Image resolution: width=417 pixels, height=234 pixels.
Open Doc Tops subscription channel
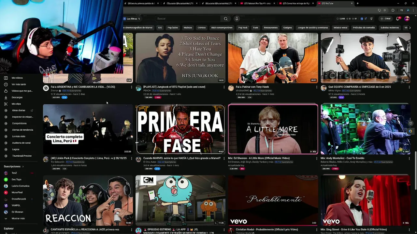point(16,179)
